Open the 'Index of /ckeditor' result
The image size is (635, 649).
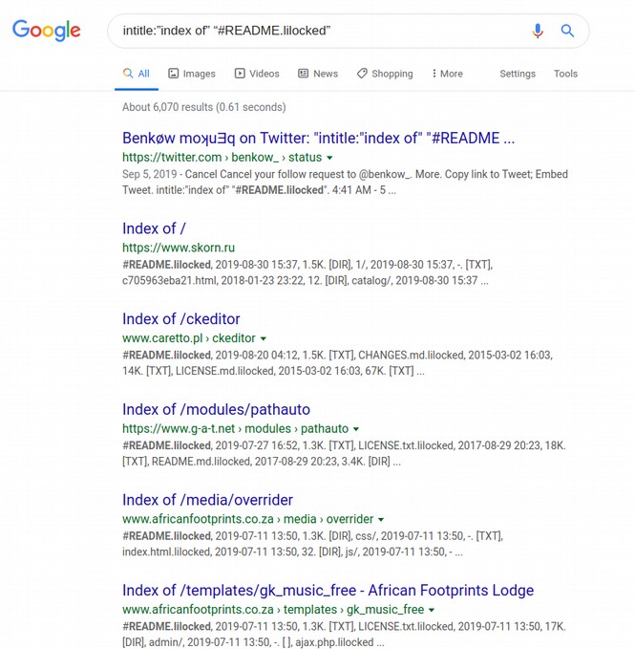click(x=181, y=318)
